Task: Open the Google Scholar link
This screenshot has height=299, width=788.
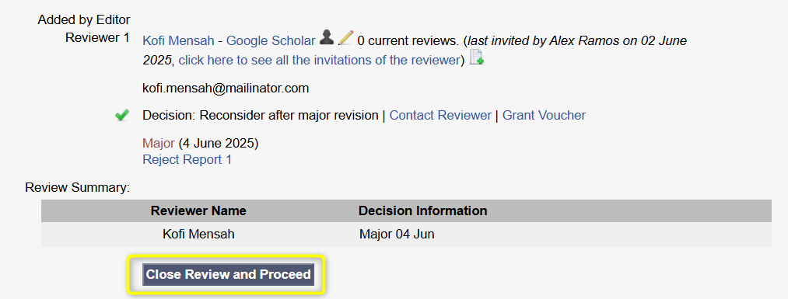Action: click(x=271, y=41)
